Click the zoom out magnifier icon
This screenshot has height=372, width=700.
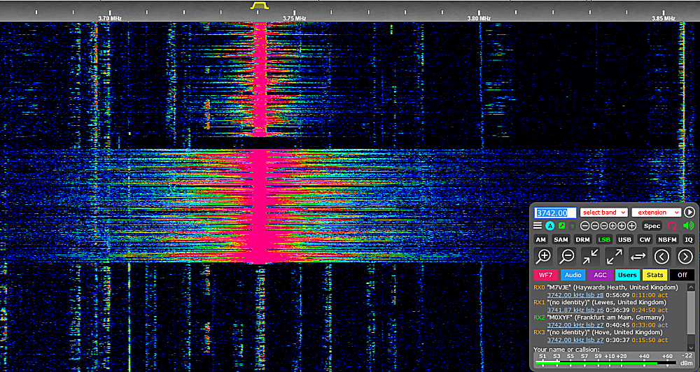point(567,256)
